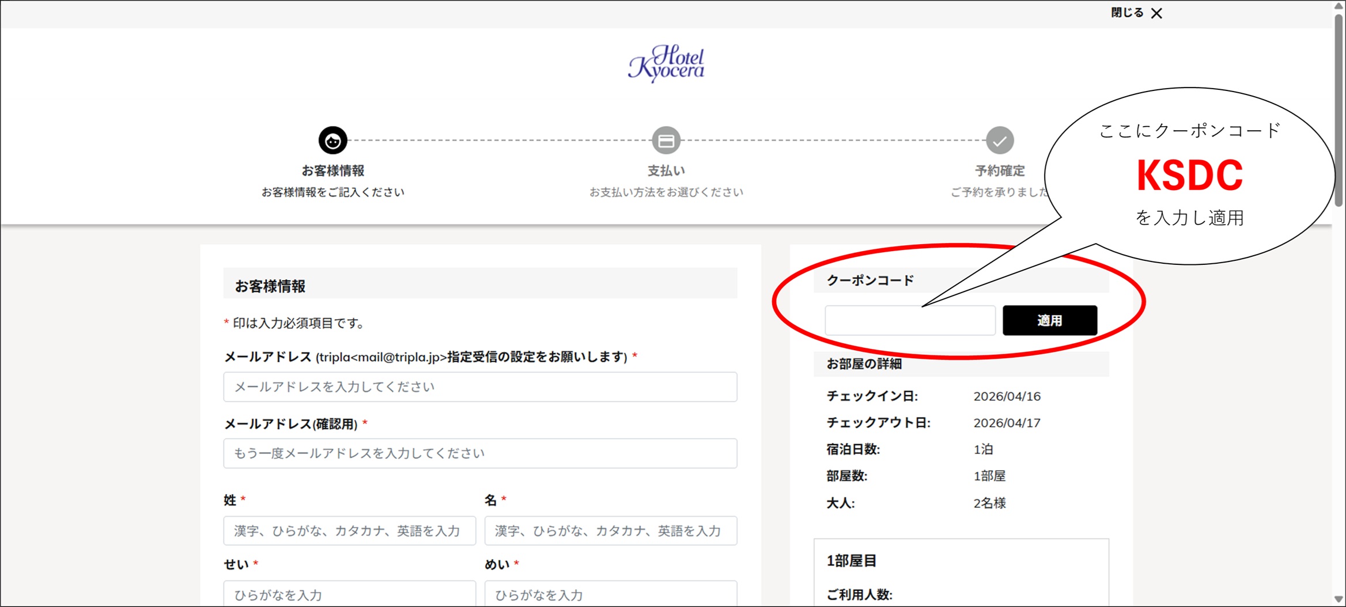
Task: Click the vertical scrollbar thumb
Action: 1339,109
